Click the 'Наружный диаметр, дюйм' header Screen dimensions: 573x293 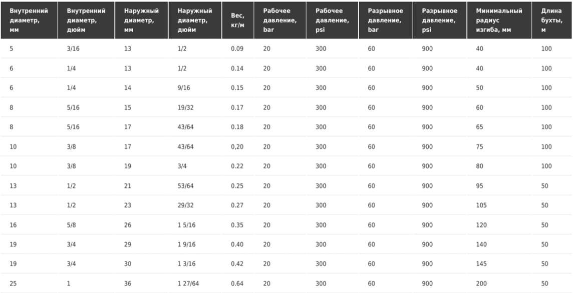[x=195, y=20]
